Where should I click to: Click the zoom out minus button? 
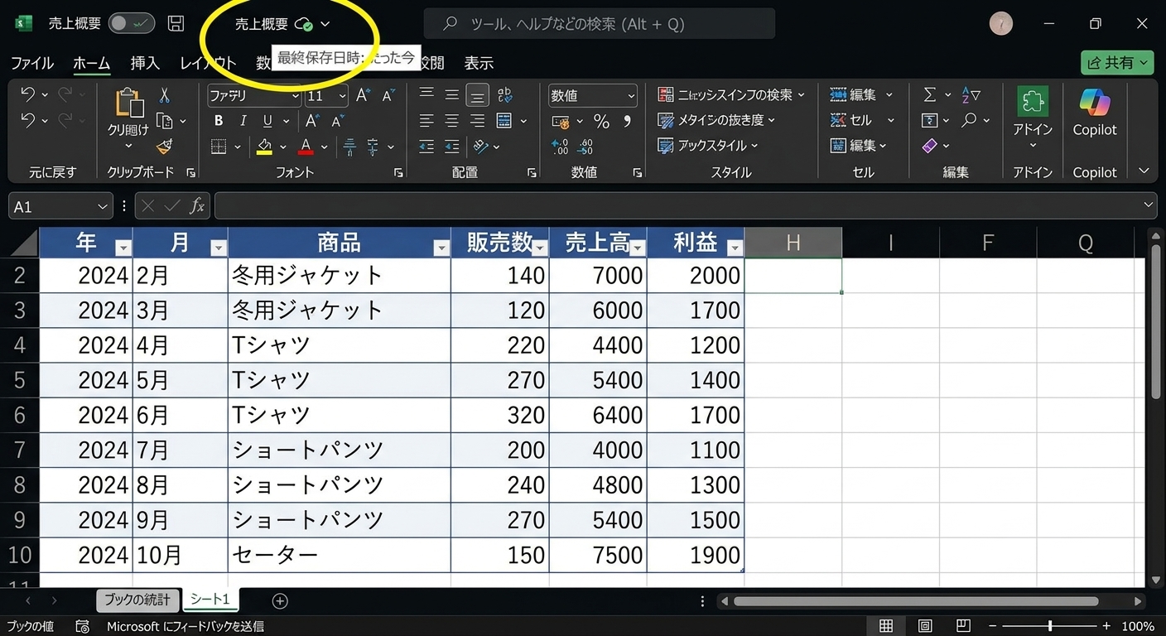pos(994,626)
